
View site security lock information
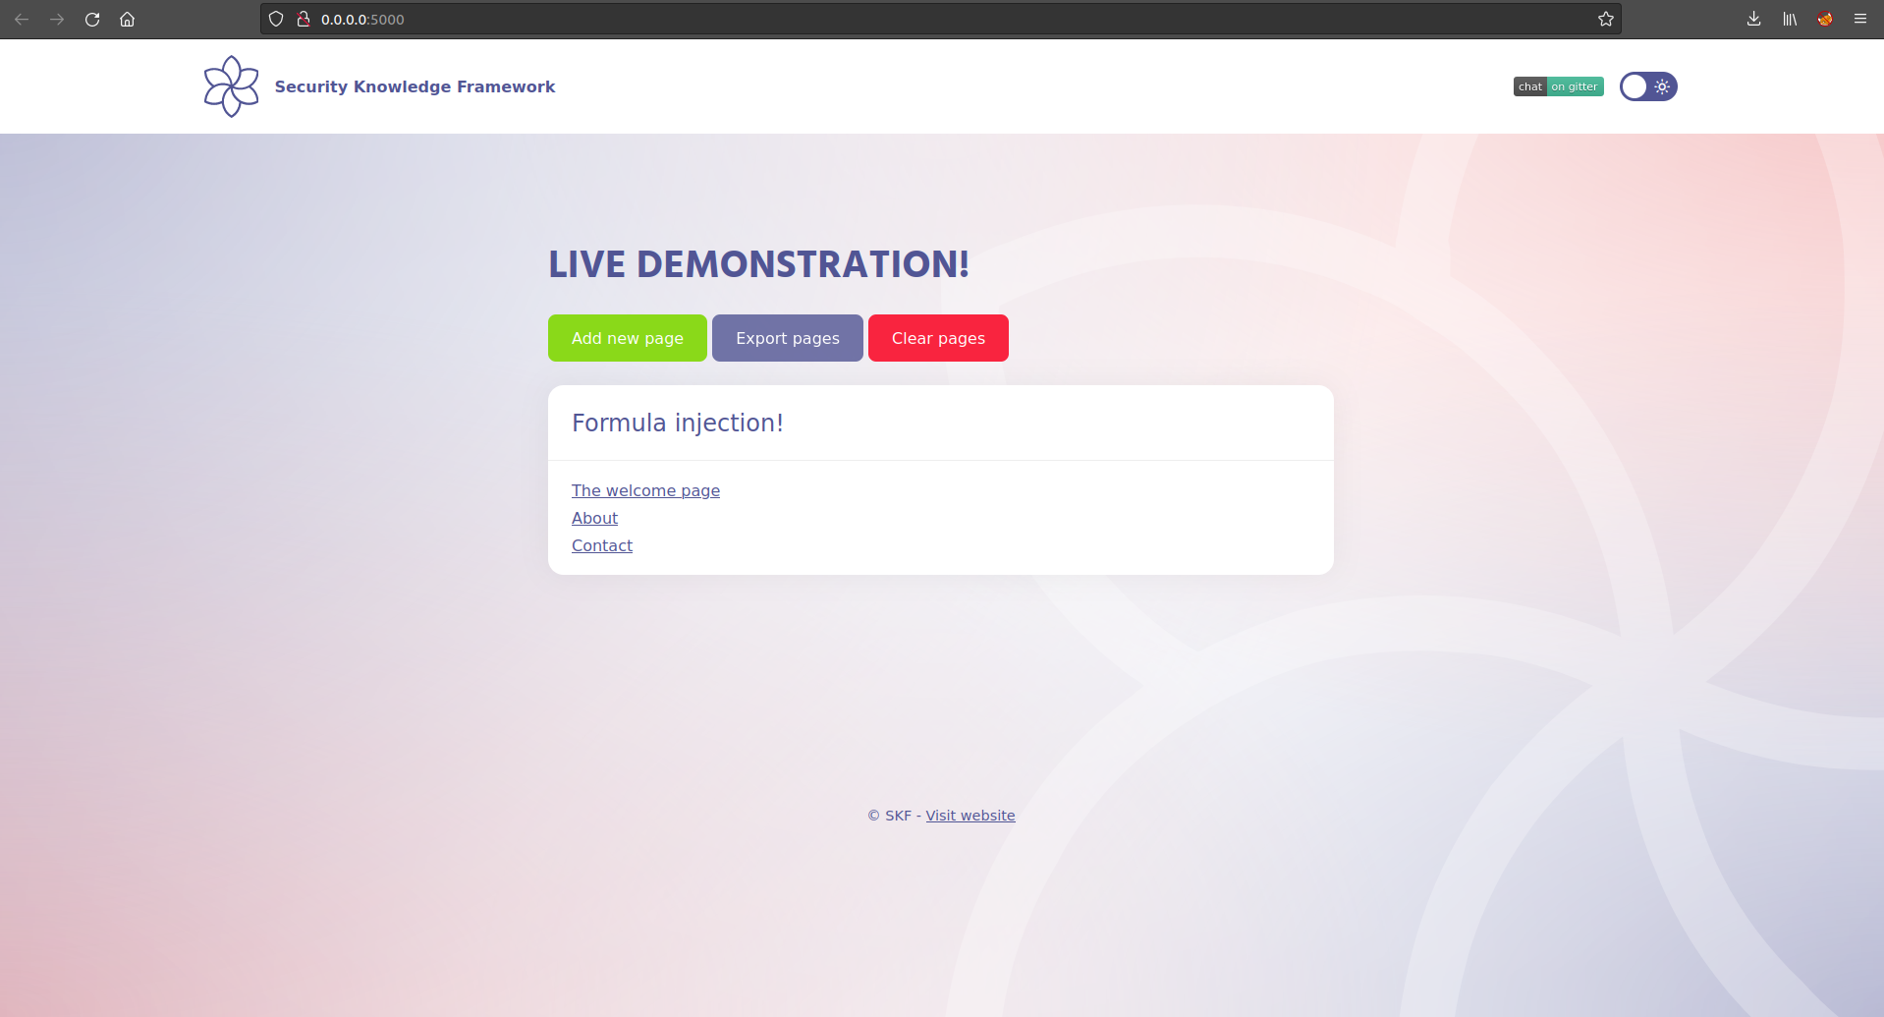pos(304,19)
